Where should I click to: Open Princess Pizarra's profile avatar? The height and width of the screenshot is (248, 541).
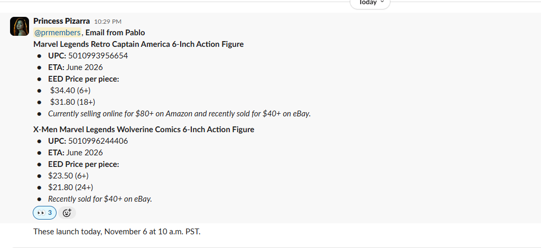(20, 26)
